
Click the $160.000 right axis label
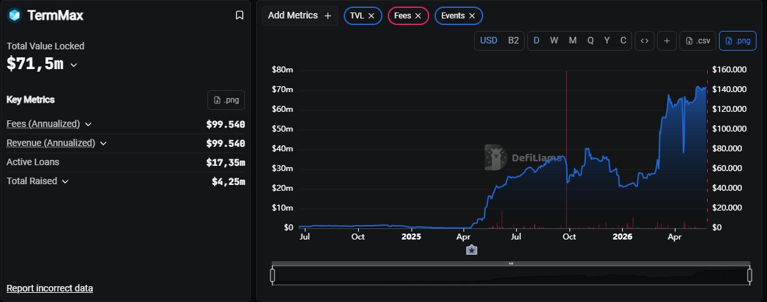click(x=729, y=70)
